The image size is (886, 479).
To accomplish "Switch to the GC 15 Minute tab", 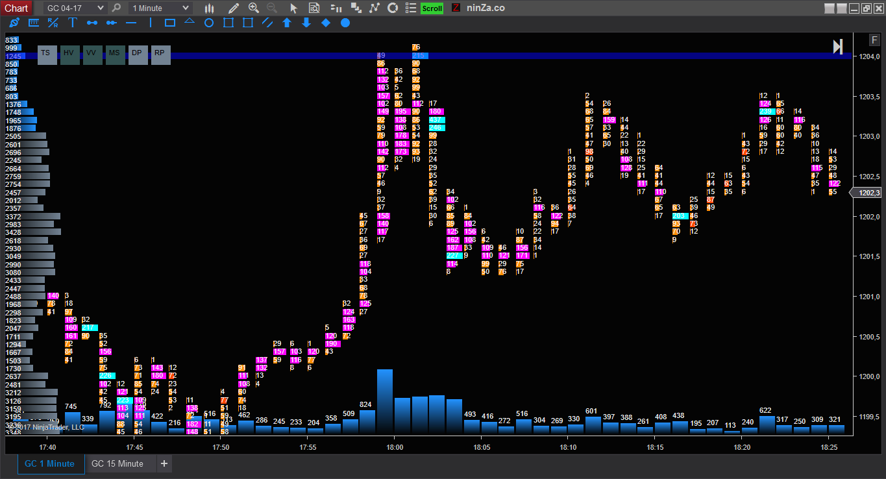I will tap(117, 464).
